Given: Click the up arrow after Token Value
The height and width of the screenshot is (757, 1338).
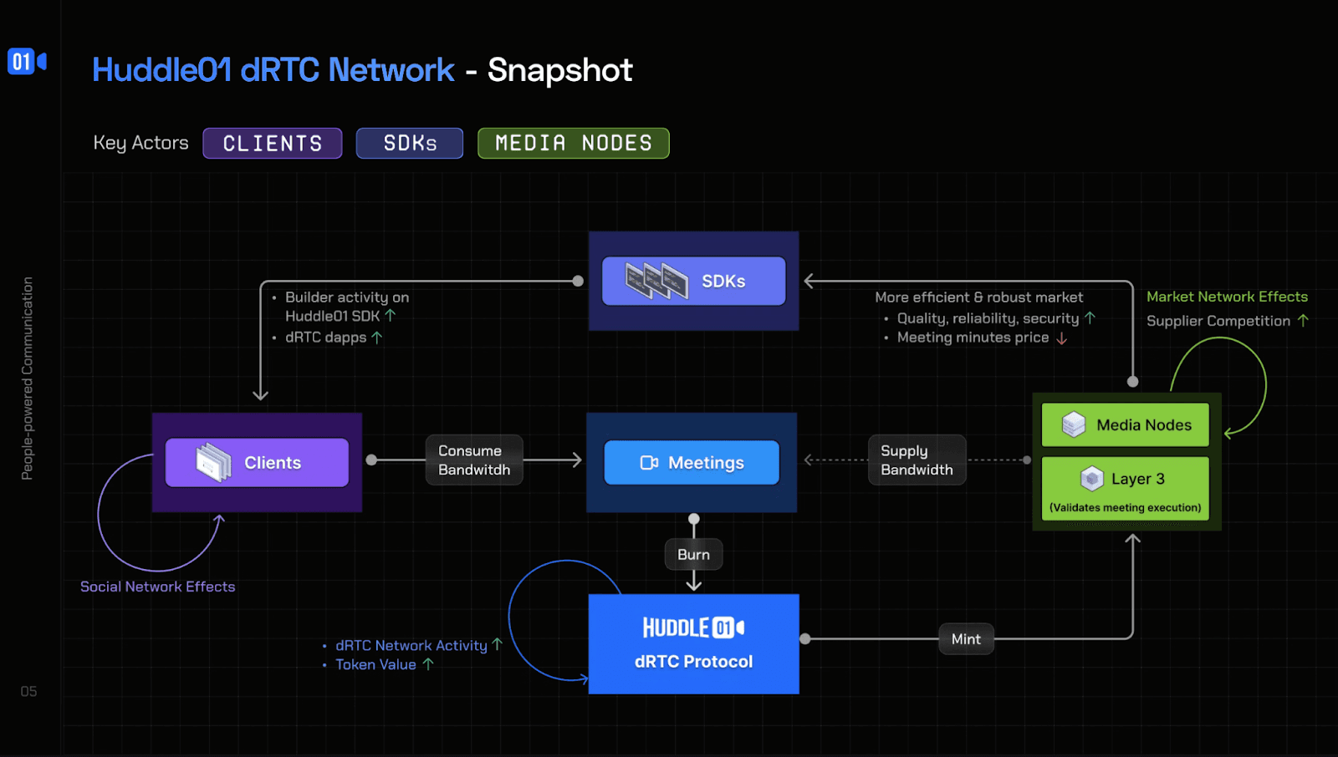Looking at the screenshot, I should click(428, 664).
